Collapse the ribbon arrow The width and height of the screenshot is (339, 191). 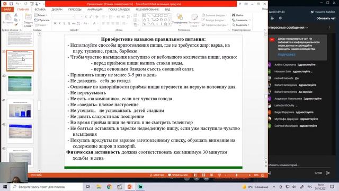click(x=265, y=30)
